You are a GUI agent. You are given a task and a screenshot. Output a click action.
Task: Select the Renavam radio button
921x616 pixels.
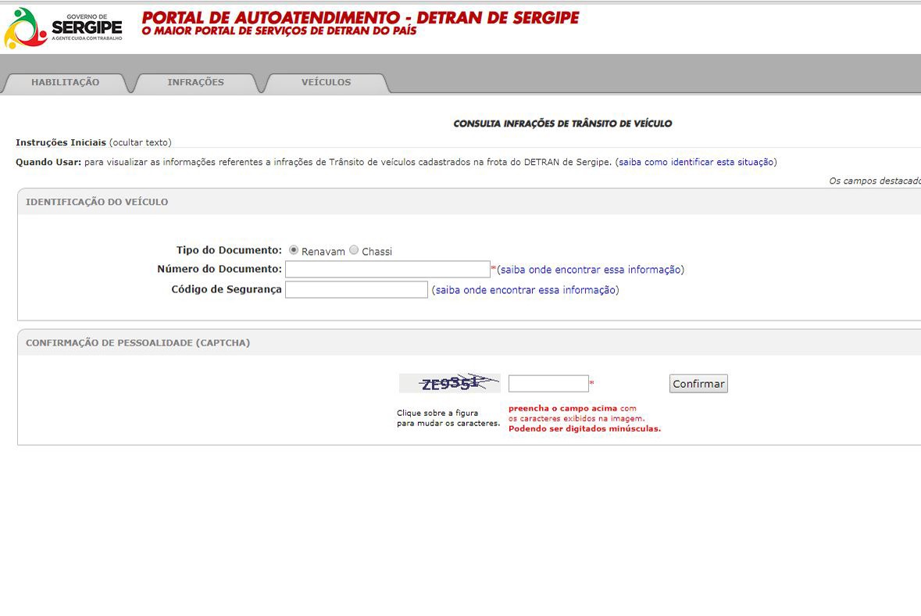tap(294, 250)
